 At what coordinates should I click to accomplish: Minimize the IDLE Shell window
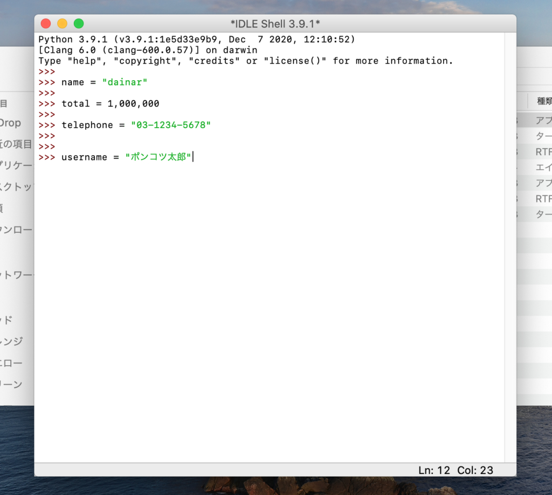coord(63,24)
